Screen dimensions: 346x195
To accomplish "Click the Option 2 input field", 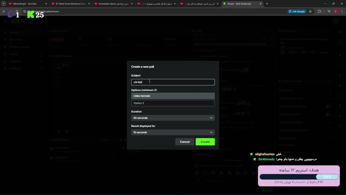I will (173, 103).
